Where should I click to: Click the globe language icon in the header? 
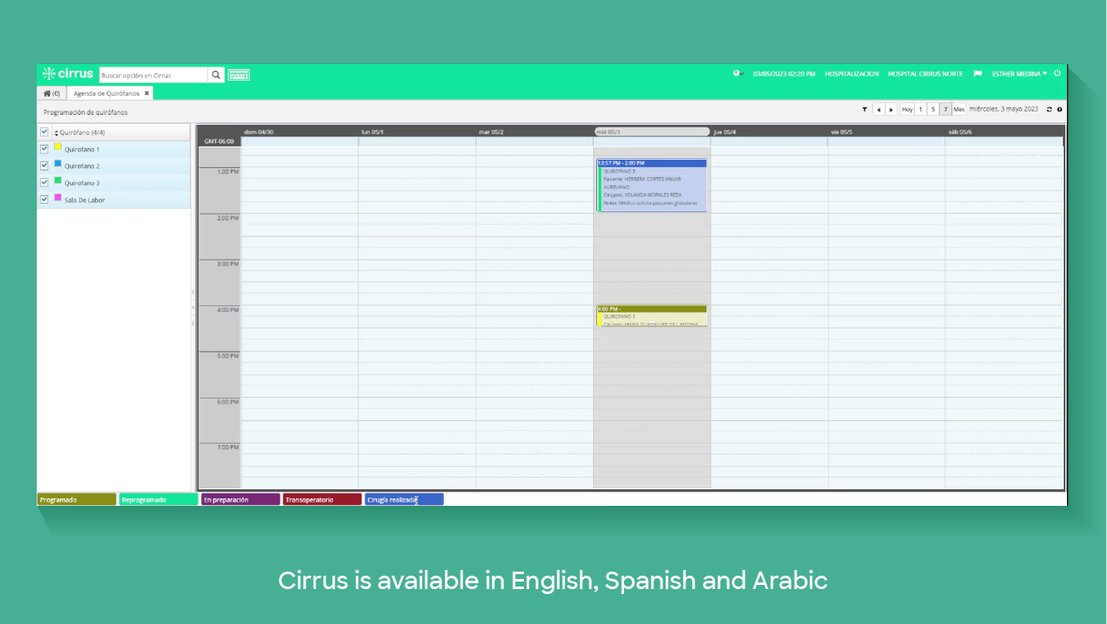click(x=736, y=73)
